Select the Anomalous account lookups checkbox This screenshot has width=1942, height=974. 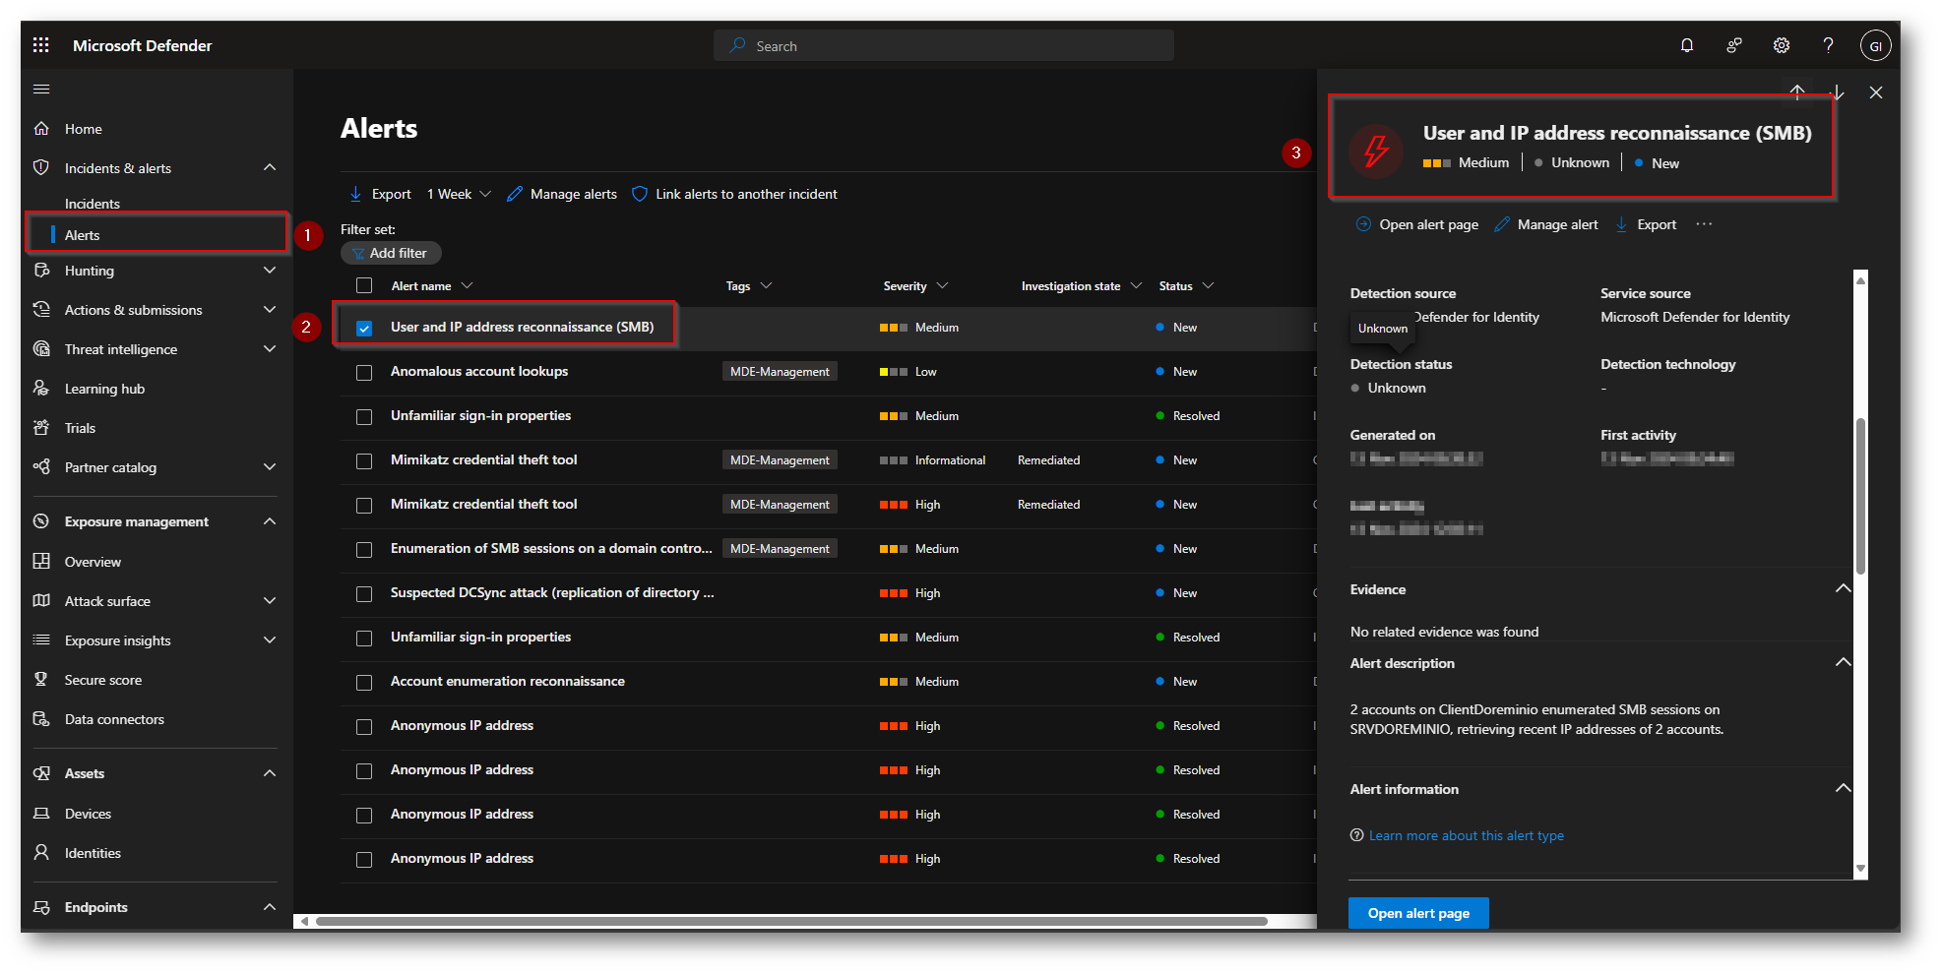click(x=364, y=373)
